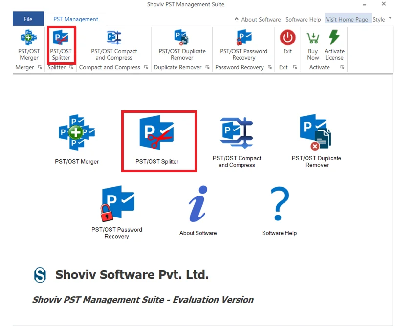395x326 pixels.
Task: Open large PST/OST Password Recovery tile
Action: 117,212
